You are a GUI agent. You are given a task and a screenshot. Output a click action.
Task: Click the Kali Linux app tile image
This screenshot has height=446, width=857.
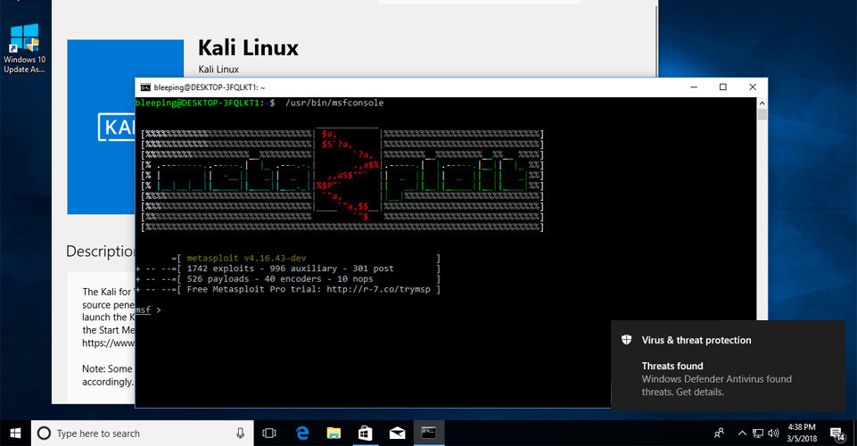(x=101, y=127)
